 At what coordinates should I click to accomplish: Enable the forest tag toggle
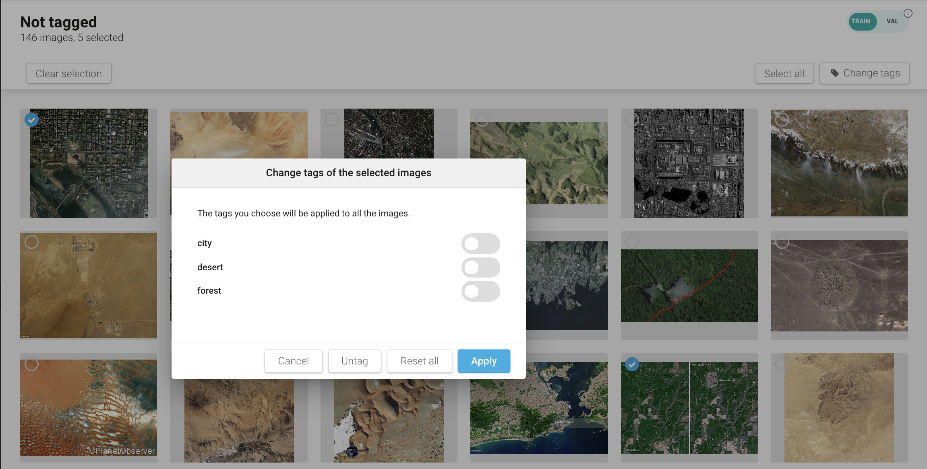coord(480,291)
